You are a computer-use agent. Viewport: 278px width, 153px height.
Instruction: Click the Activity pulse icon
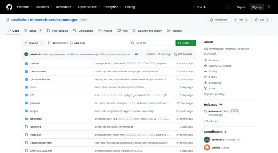[205, 72]
